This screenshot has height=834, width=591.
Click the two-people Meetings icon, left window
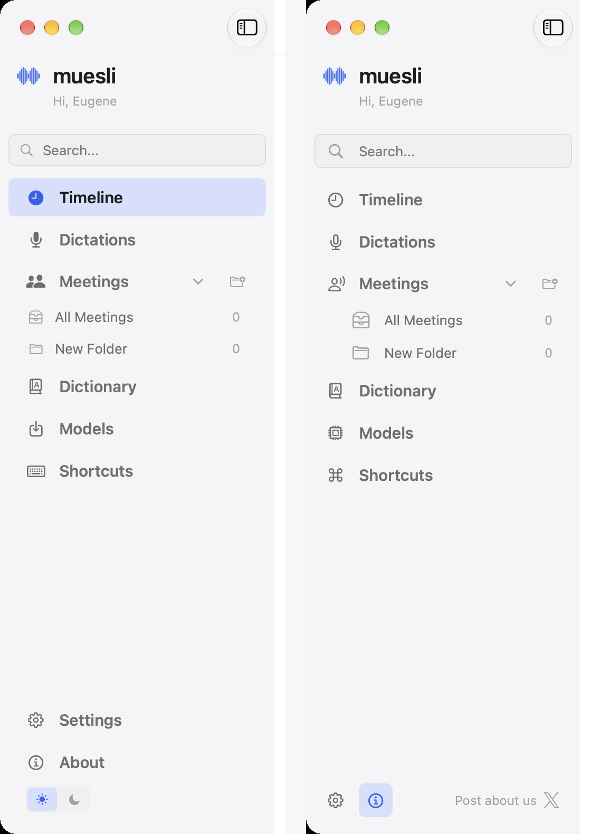pyautogui.click(x=36, y=282)
